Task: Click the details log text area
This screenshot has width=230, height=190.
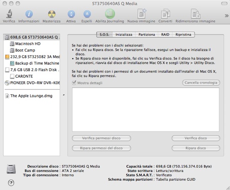Action: pyautogui.click(x=145, y=110)
